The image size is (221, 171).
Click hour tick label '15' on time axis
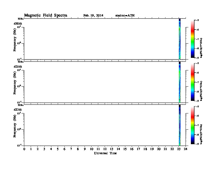click(125, 149)
